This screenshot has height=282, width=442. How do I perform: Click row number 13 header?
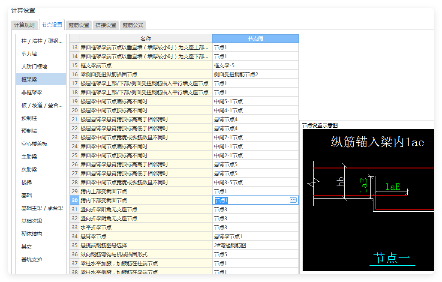[x=75, y=47]
